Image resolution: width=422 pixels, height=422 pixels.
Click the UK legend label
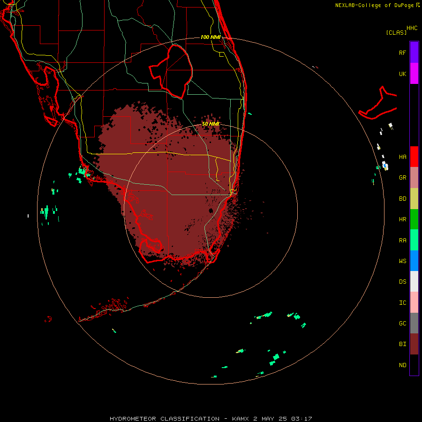coord(402,74)
